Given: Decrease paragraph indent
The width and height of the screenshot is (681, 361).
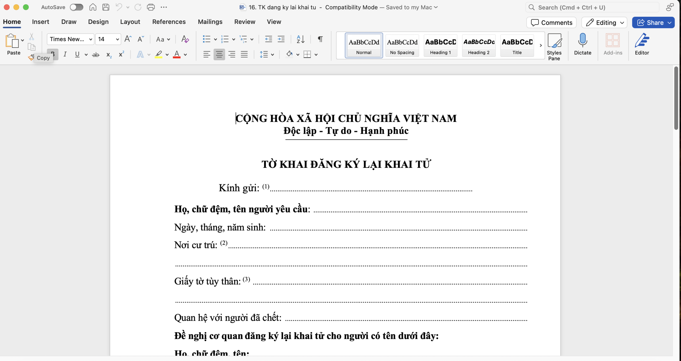Looking at the screenshot, I should [x=269, y=39].
